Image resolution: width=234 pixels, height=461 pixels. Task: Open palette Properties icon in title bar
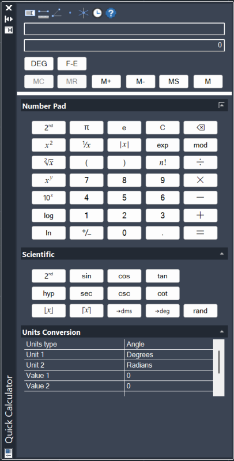9,30
